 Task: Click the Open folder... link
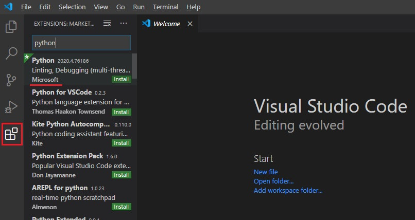[x=274, y=181]
